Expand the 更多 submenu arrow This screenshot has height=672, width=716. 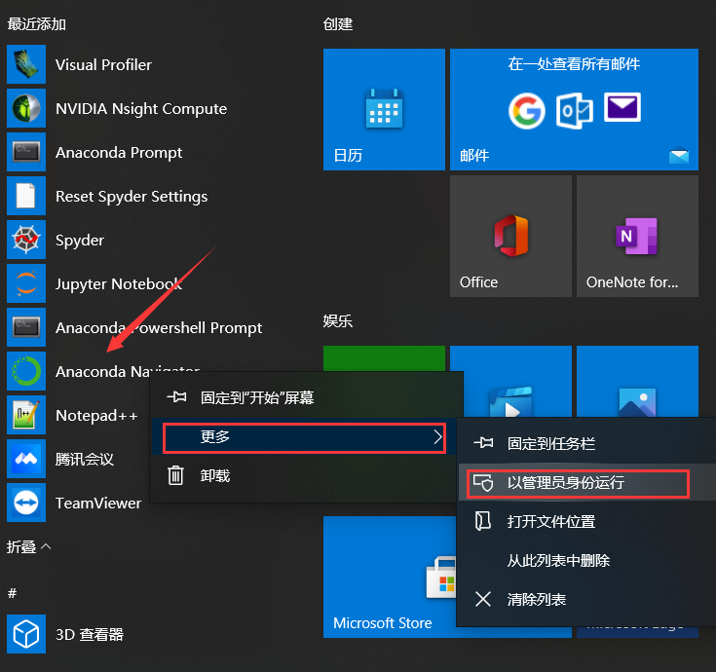[438, 437]
